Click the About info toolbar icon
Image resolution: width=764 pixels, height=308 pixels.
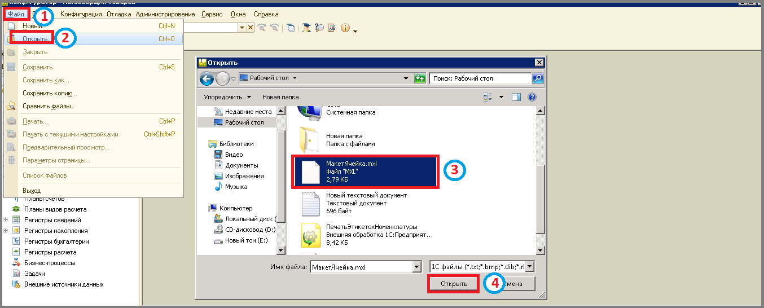point(345,28)
